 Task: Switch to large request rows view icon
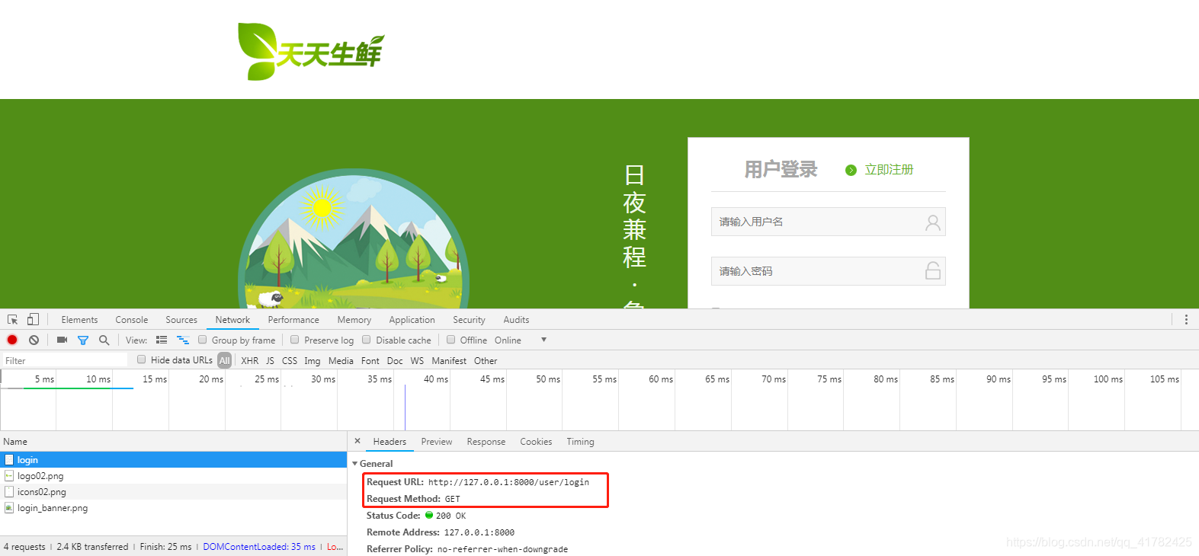click(x=162, y=340)
